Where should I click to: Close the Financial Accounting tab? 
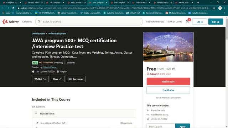click(x=150, y=2)
